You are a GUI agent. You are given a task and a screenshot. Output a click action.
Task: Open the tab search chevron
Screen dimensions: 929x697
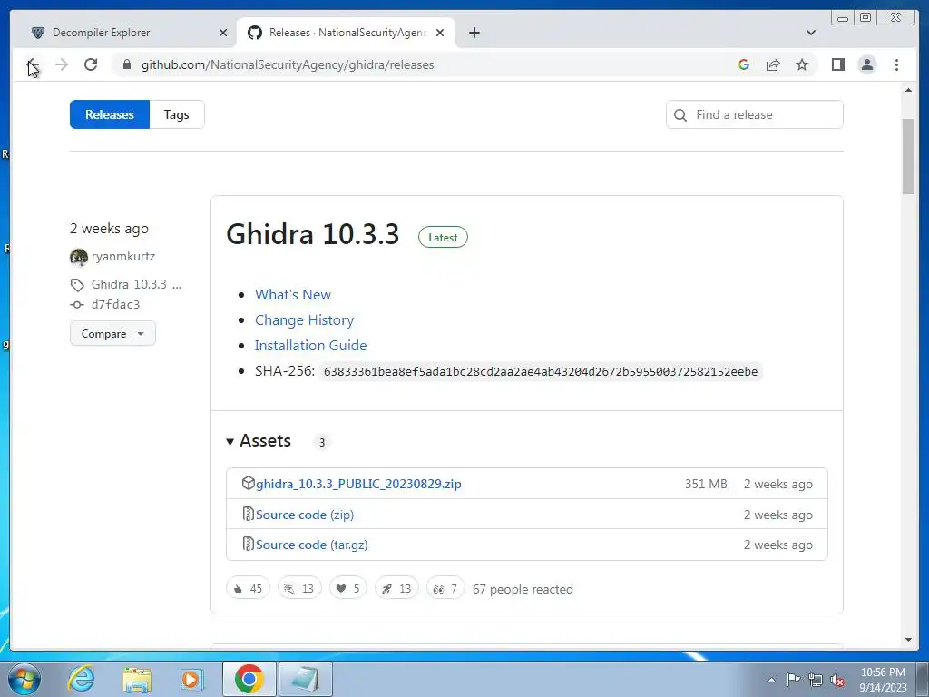811,33
